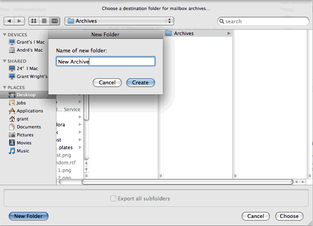The width and height of the screenshot is (313, 226).
Task: Switch to list view
Action: pos(44,21)
